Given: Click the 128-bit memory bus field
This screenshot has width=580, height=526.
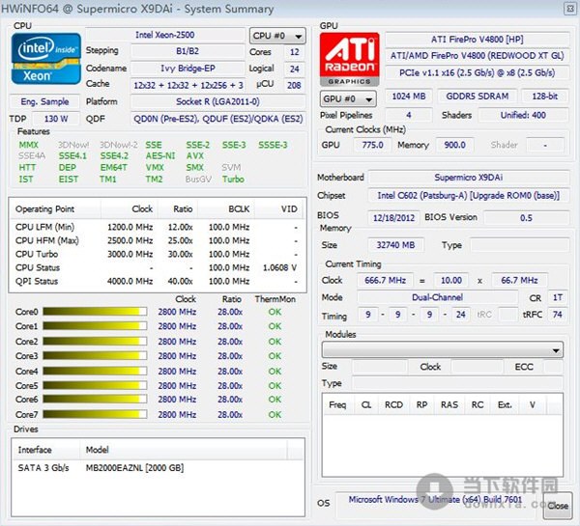Looking at the screenshot, I should tap(545, 97).
